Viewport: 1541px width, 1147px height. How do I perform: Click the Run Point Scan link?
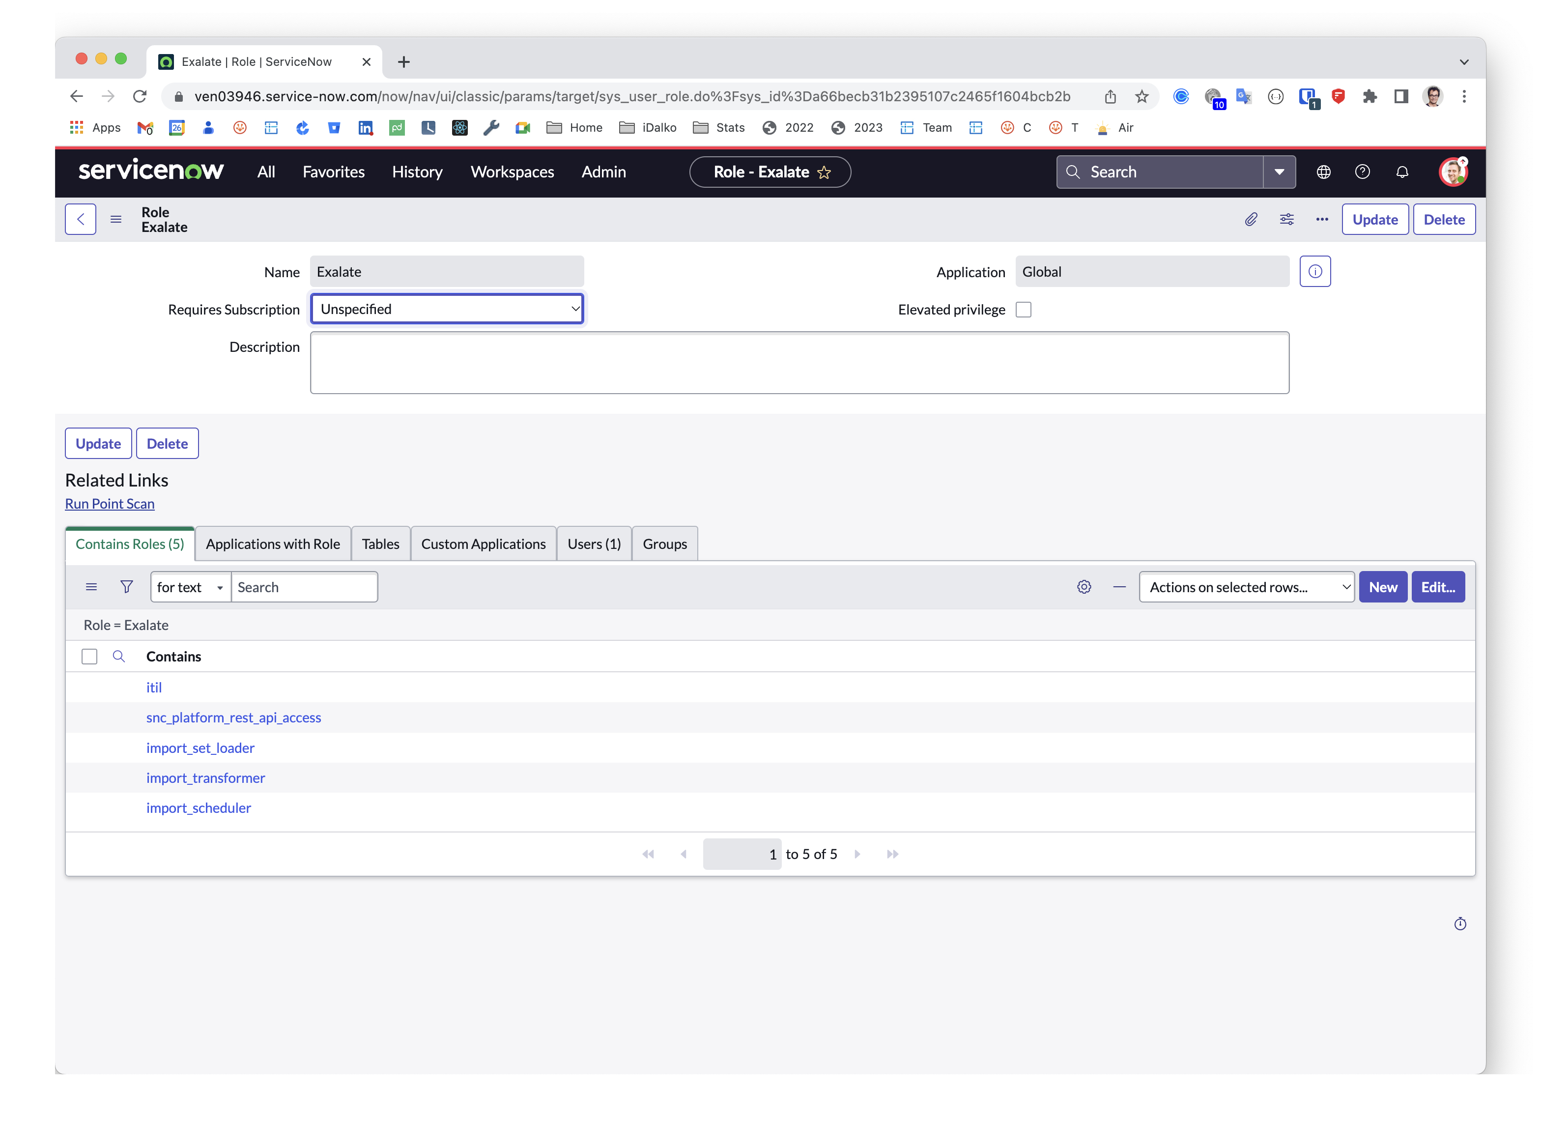[110, 503]
